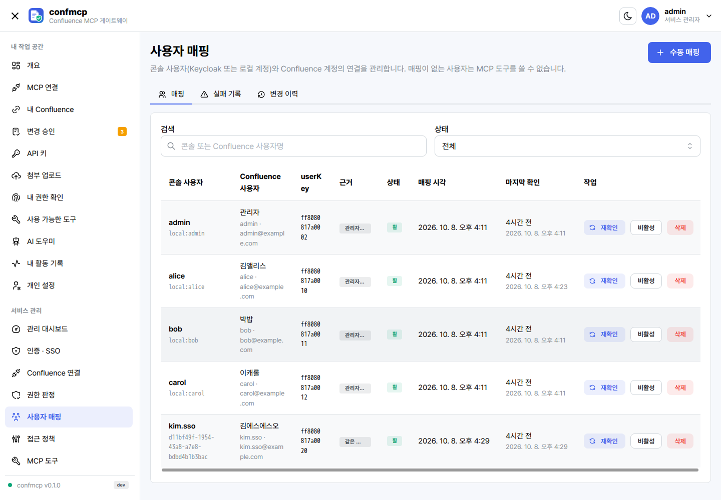Open 내 Confluence link icon
This screenshot has width=721, height=500.
tap(16, 109)
